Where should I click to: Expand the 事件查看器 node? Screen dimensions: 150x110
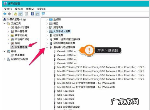click(x=9, y=32)
